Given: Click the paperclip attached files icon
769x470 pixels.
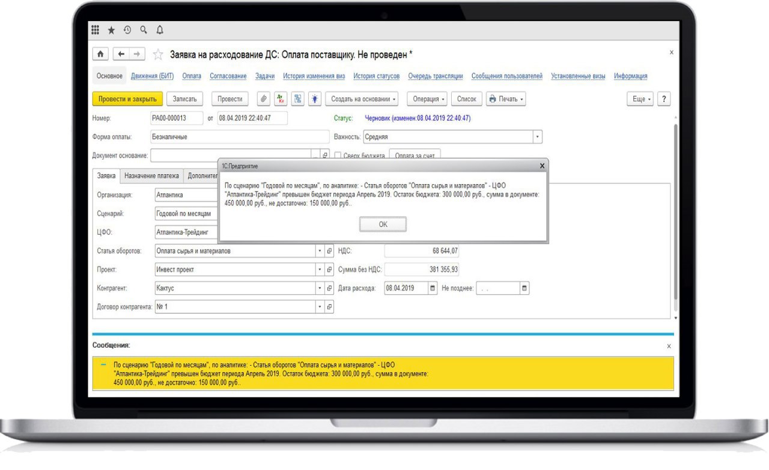Looking at the screenshot, I should pos(263,99).
